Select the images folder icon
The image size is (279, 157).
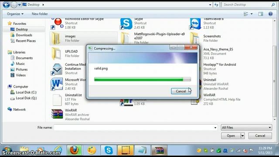56,38
